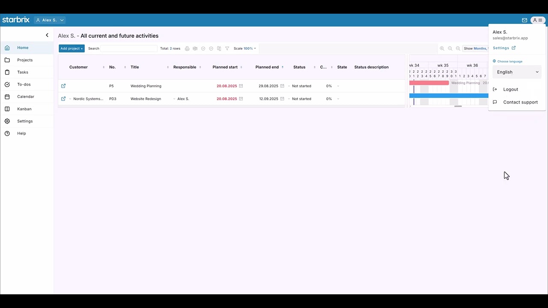Sort by the Title column header
This screenshot has height=308, width=548.
tap(135, 67)
